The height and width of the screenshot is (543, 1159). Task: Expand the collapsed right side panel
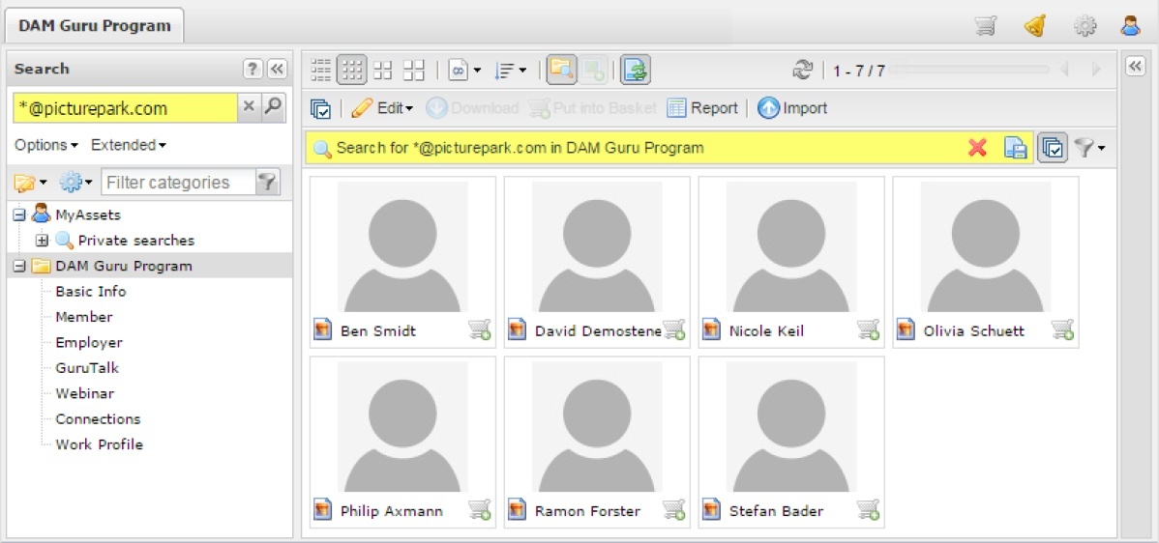tap(1135, 67)
